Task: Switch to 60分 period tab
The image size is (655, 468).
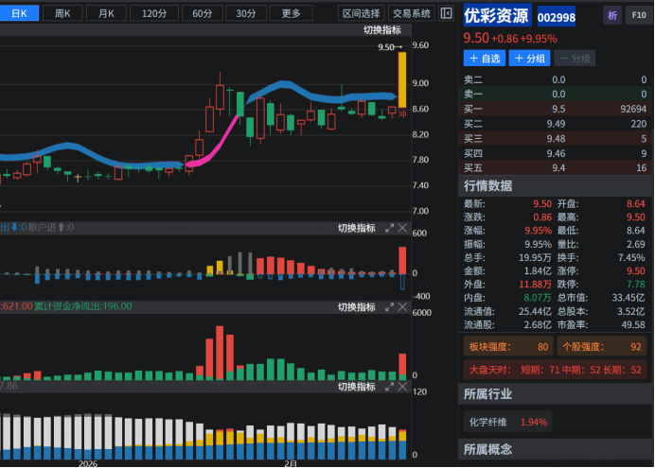Action: click(x=201, y=13)
